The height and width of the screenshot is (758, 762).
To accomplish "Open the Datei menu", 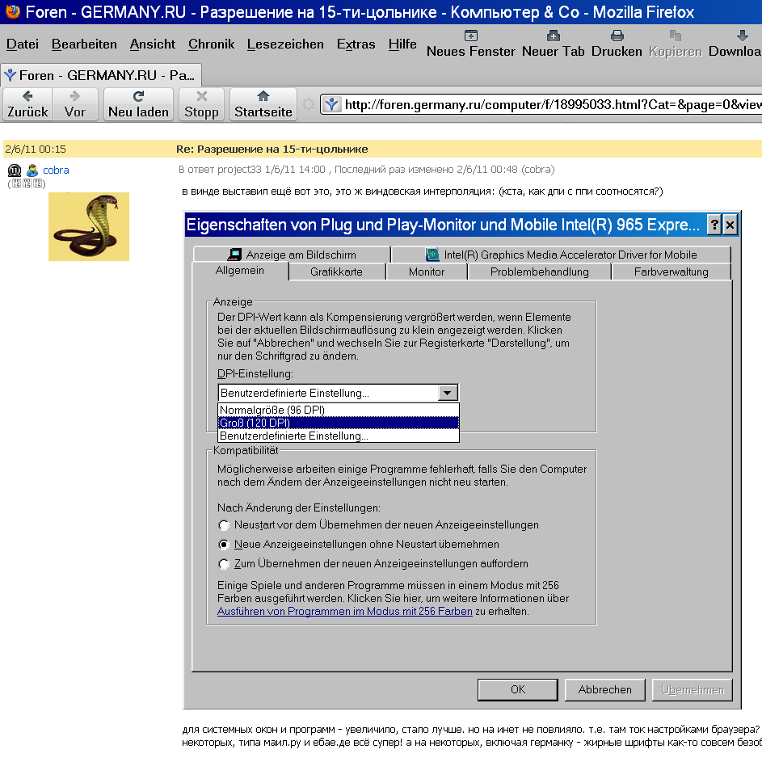I will (x=23, y=44).
